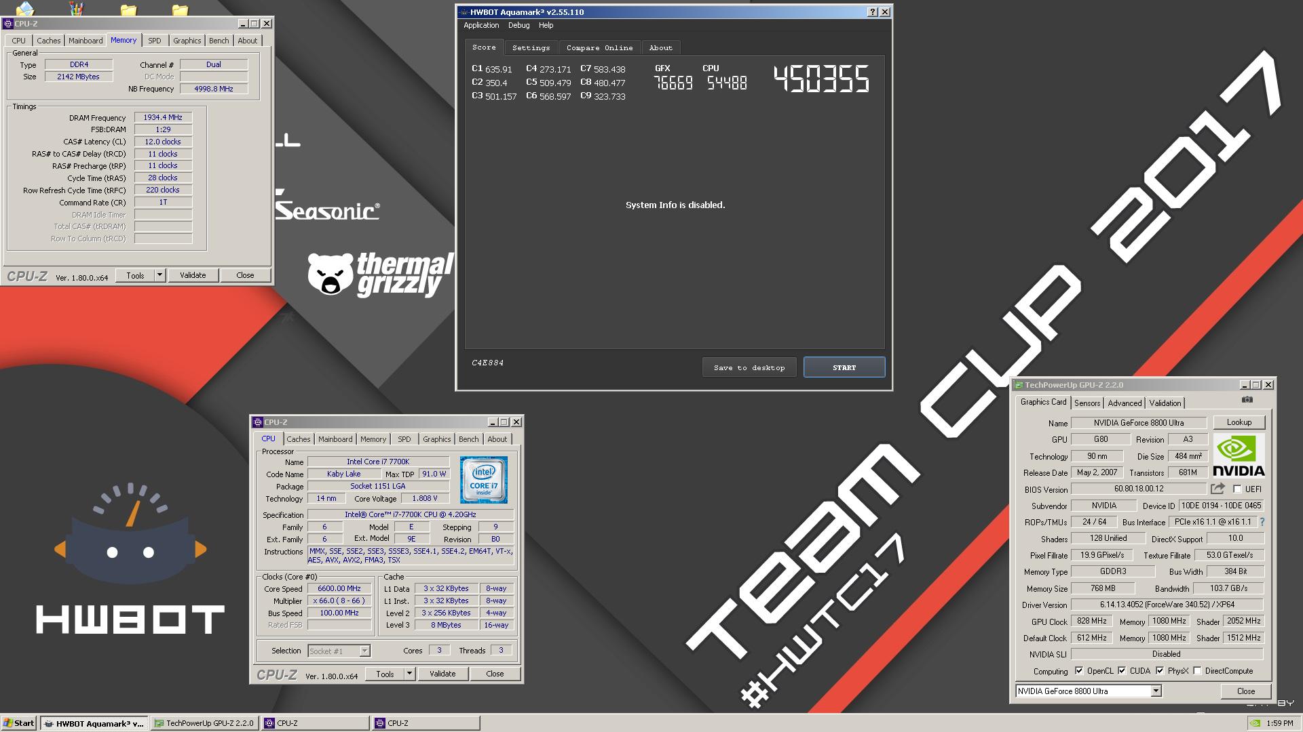Open the Help menu in Aquamark

[546, 25]
